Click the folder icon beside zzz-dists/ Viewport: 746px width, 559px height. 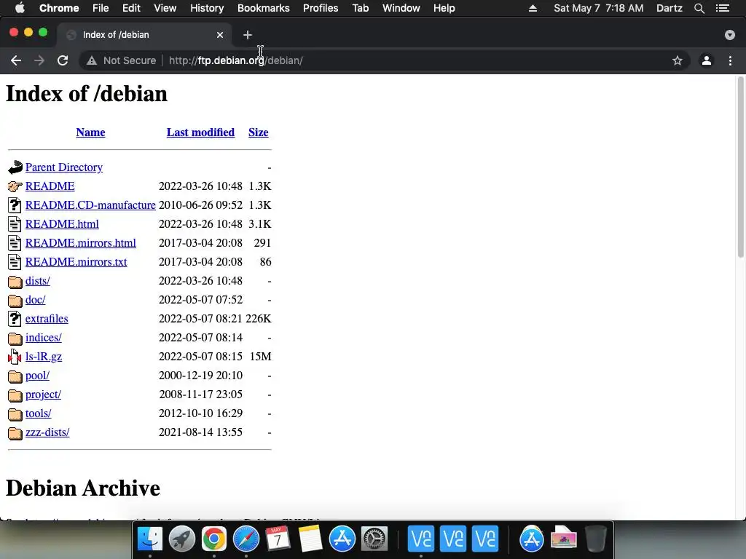tap(15, 433)
